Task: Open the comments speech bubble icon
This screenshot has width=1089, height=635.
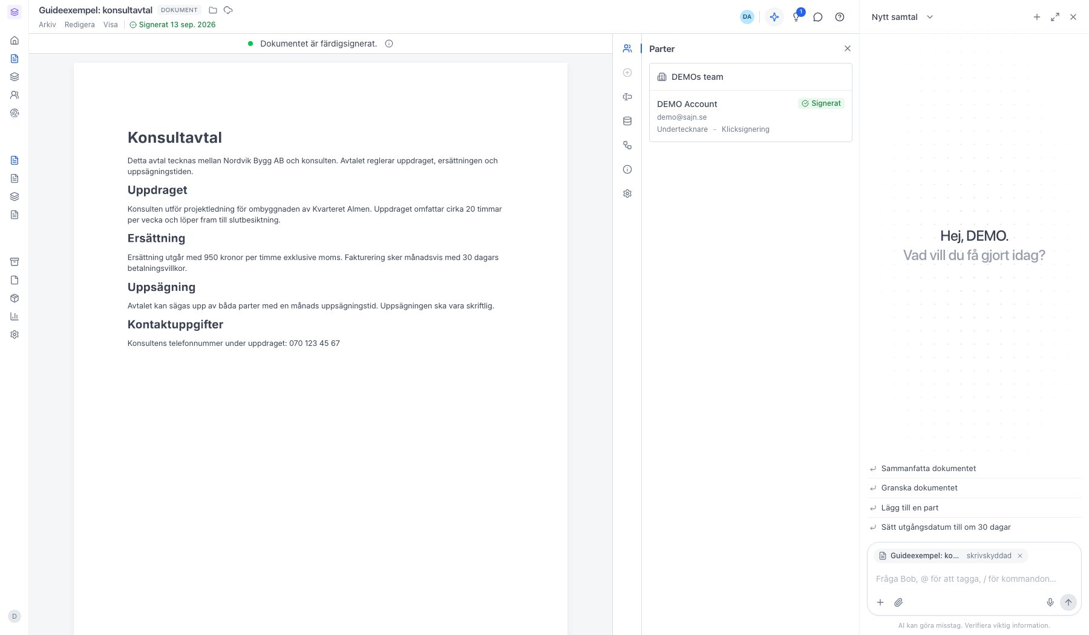Action: pyautogui.click(x=818, y=17)
